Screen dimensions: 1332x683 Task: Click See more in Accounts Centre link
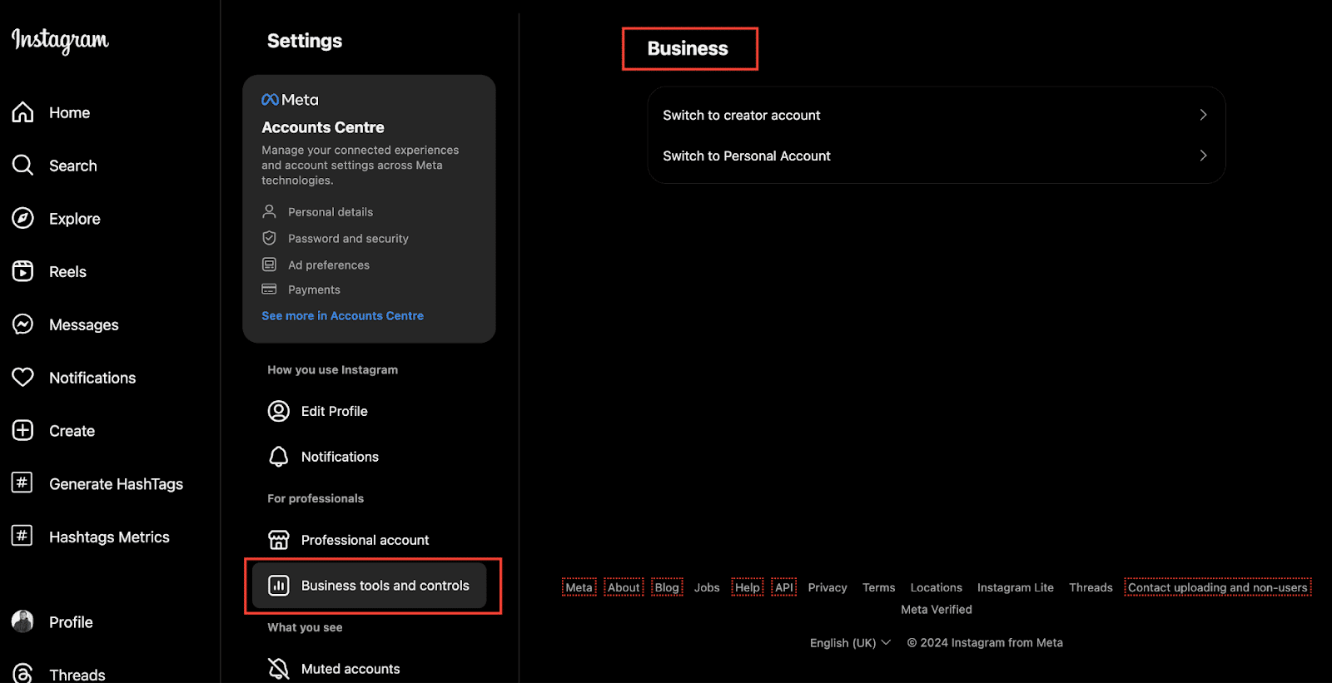point(342,316)
